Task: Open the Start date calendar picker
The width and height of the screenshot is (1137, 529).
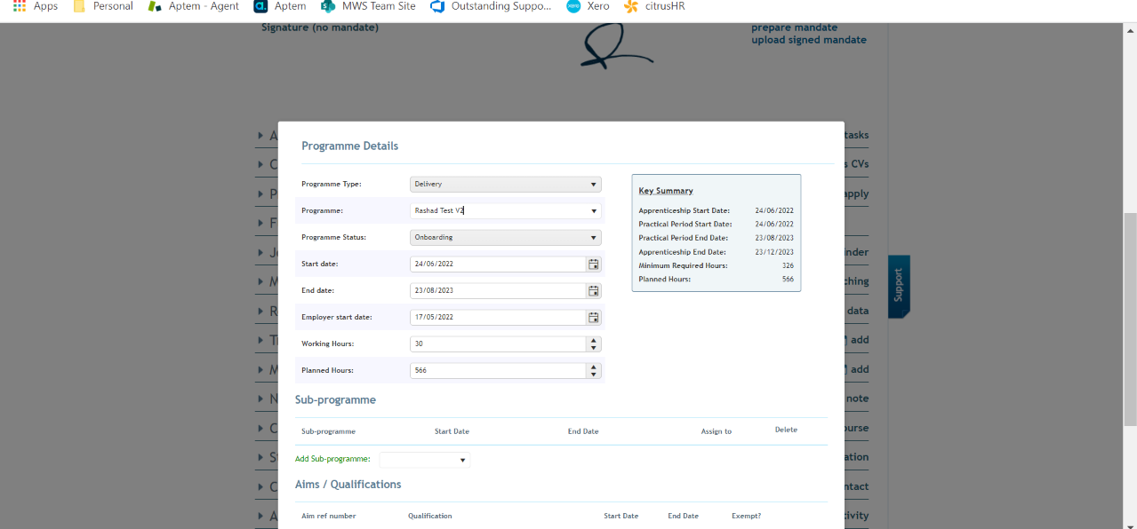Action: click(593, 264)
